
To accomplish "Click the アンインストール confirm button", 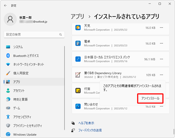I will point(150,98).
